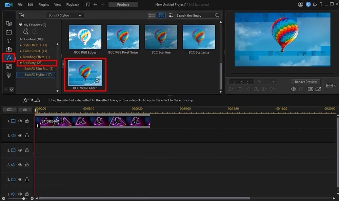Open the BorisFX Stylize library dropdown
This screenshot has width=339, height=201.
(65, 15)
